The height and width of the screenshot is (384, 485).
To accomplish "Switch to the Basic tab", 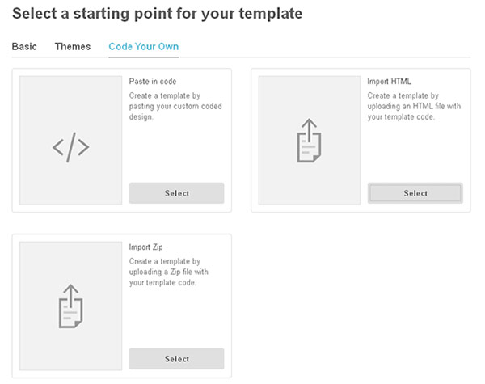I will tap(24, 47).
